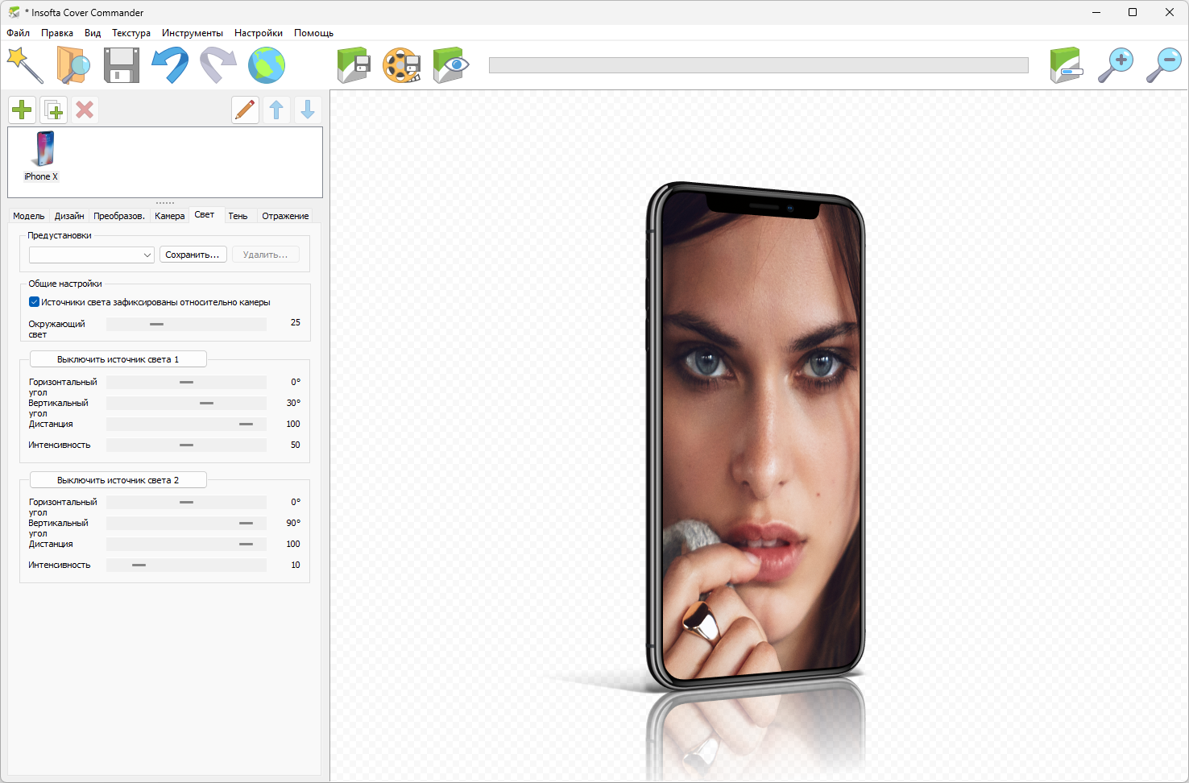Preview result with box-and-eye icon

click(450, 65)
